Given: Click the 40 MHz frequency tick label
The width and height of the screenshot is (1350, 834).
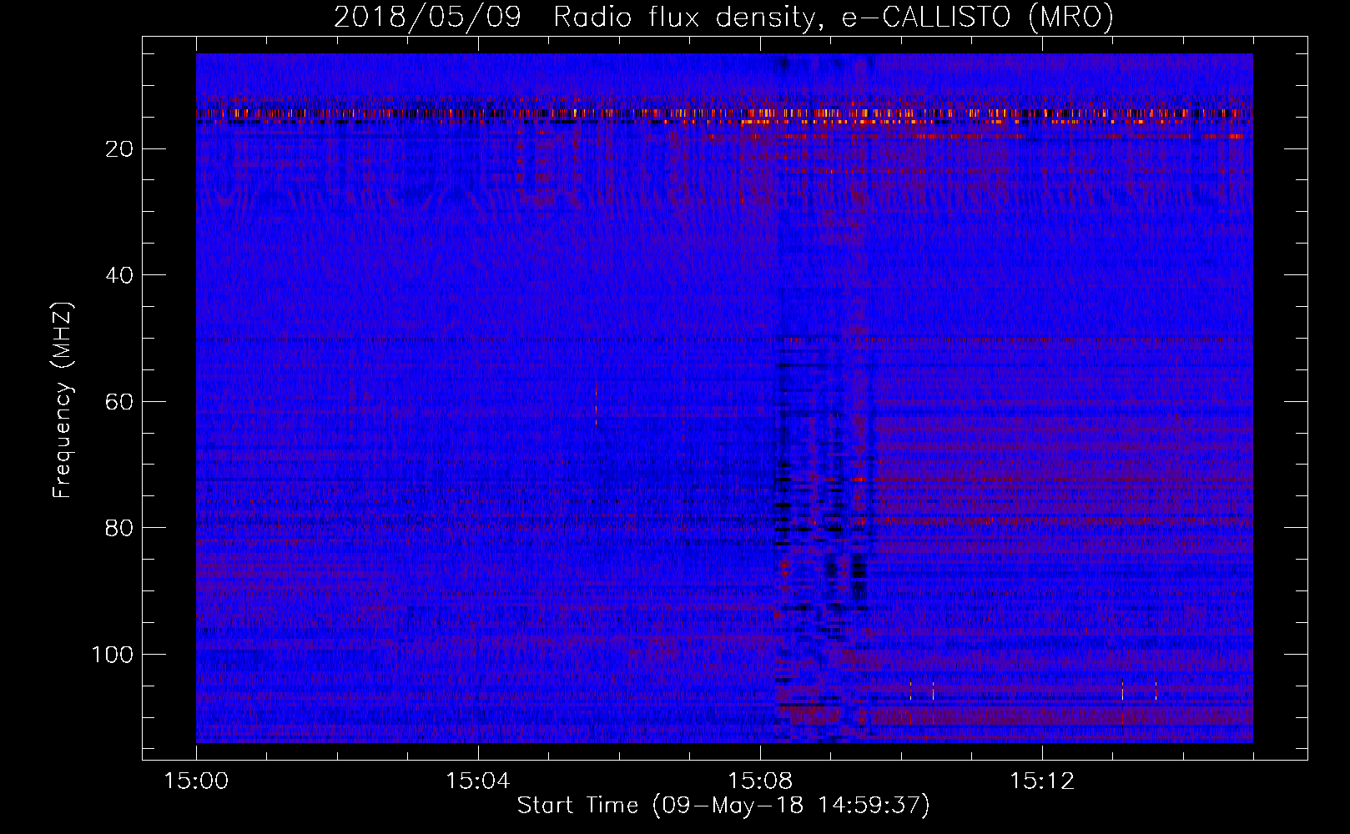Looking at the screenshot, I should 120,275.
